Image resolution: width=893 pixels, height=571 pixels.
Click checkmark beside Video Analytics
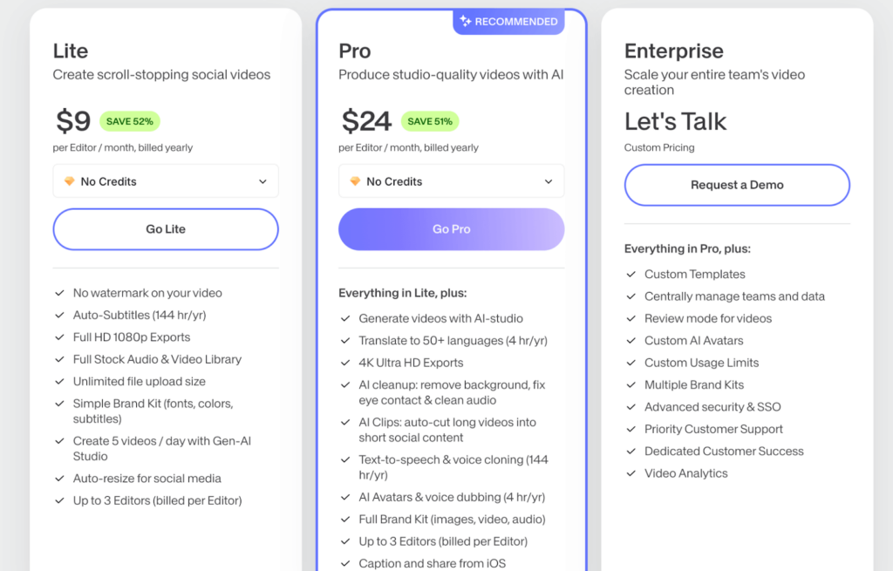[x=631, y=473]
